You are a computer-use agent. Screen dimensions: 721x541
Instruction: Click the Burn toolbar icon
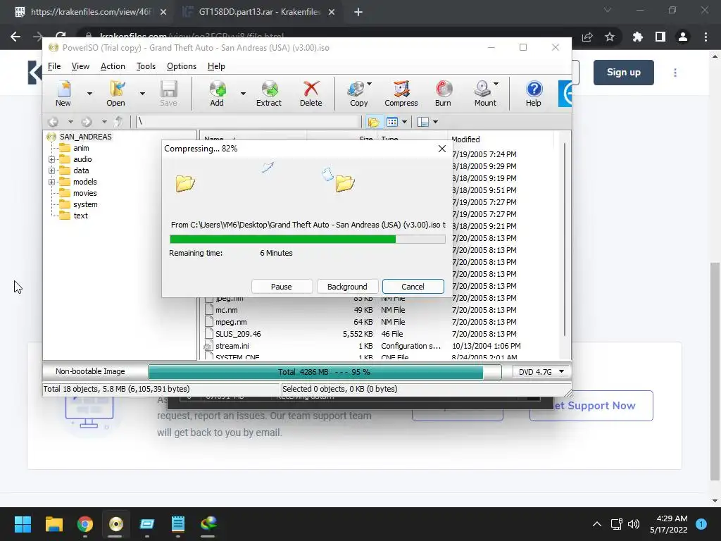coord(444,94)
